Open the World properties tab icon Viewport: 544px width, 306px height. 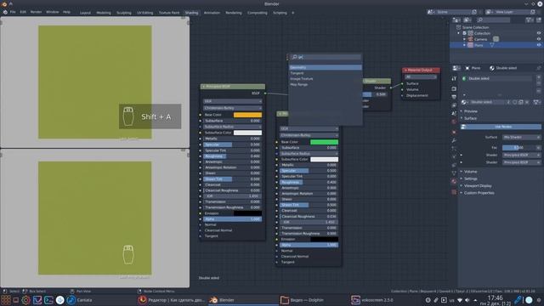click(454, 122)
